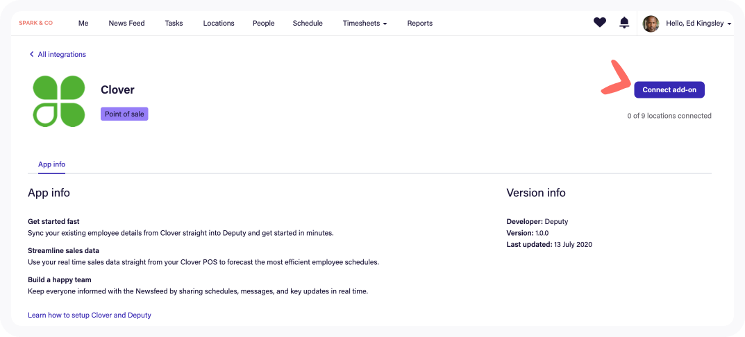Viewport: 745px width, 337px height.
Task: Expand the Timesheets dropdown menu
Action: coord(365,24)
